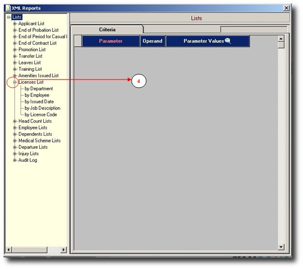
Task: Select the by Department report
Action: tap(39, 89)
